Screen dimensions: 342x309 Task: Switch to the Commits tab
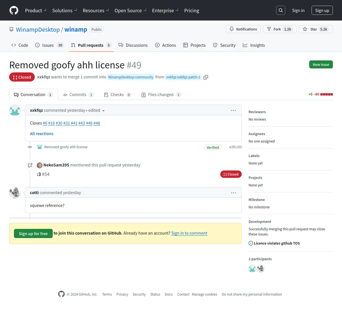click(x=78, y=95)
